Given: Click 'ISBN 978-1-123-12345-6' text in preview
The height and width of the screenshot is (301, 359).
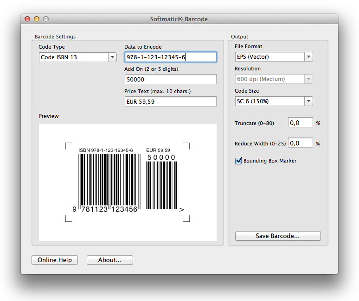Looking at the screenshot, I should click(106, 150).
